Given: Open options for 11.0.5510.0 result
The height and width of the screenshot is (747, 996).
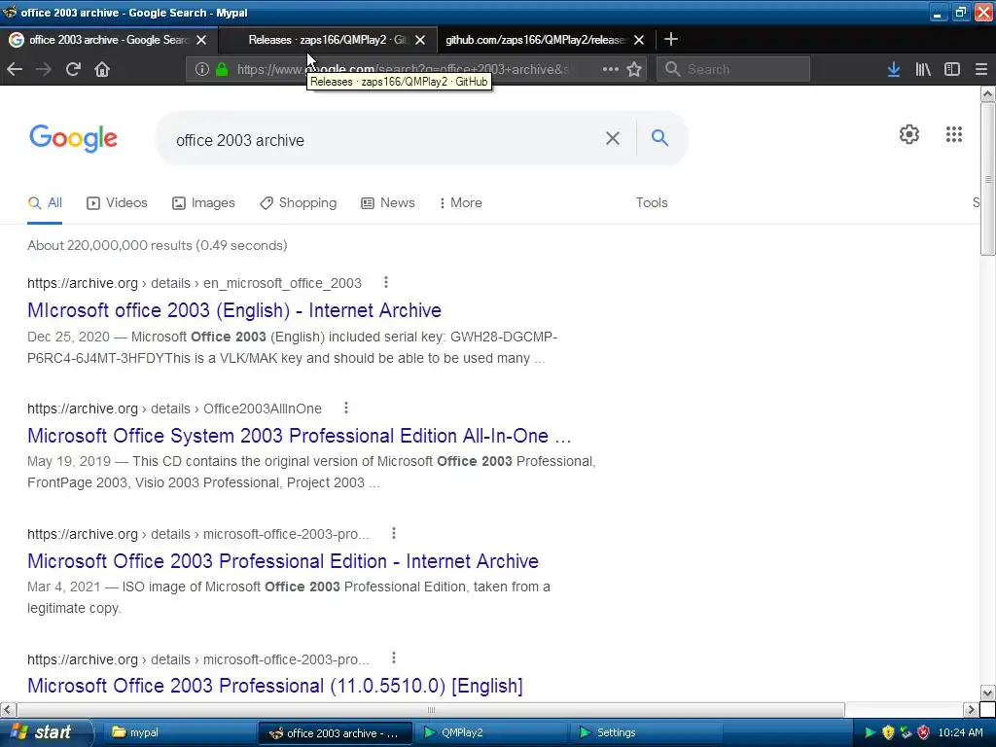Looking at the screenshot, I should click(394, 658).
